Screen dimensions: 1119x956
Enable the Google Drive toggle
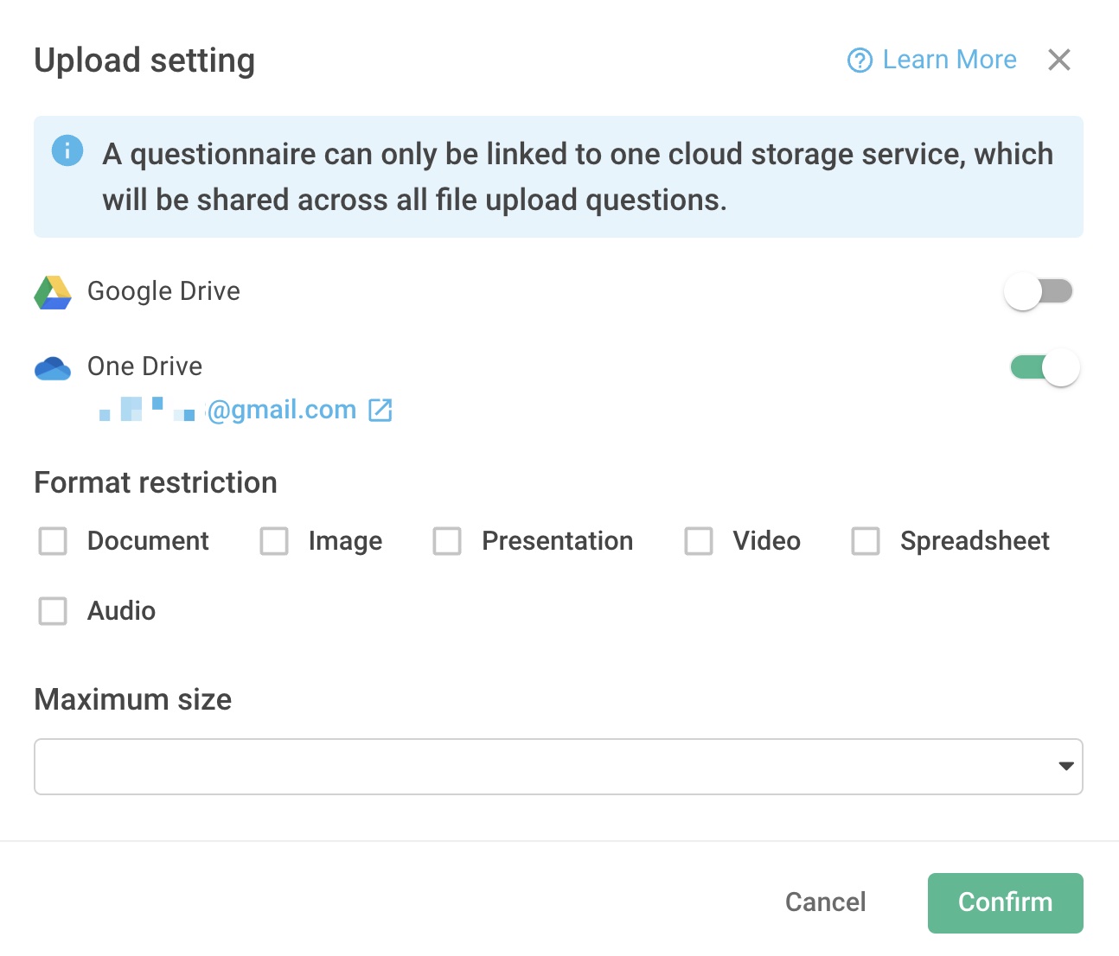1038,292
